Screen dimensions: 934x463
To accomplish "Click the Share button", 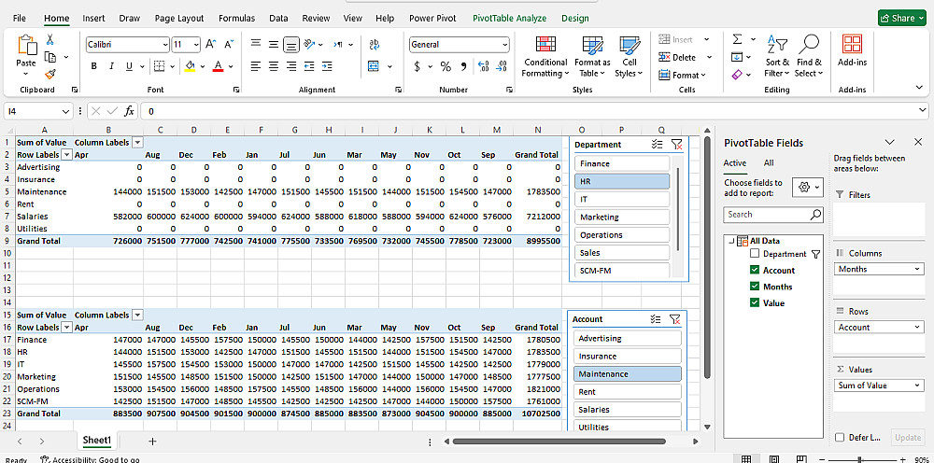I will click(x=901, y=18).
